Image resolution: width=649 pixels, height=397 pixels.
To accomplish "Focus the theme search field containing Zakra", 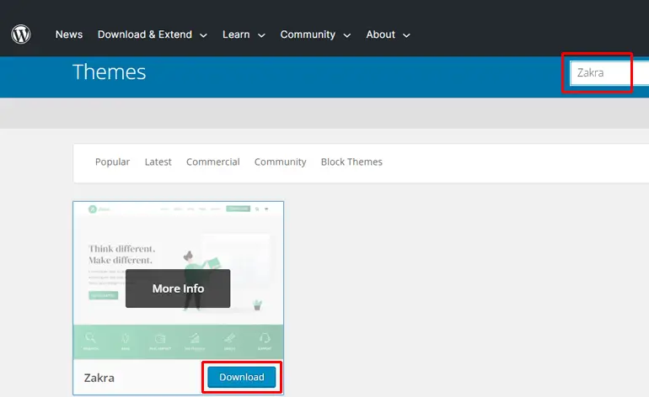I will [609, 72].
